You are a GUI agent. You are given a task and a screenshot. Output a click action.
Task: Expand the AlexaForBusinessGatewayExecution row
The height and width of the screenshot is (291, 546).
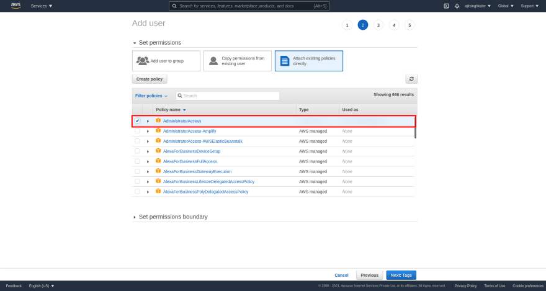[x=148, y=172]
